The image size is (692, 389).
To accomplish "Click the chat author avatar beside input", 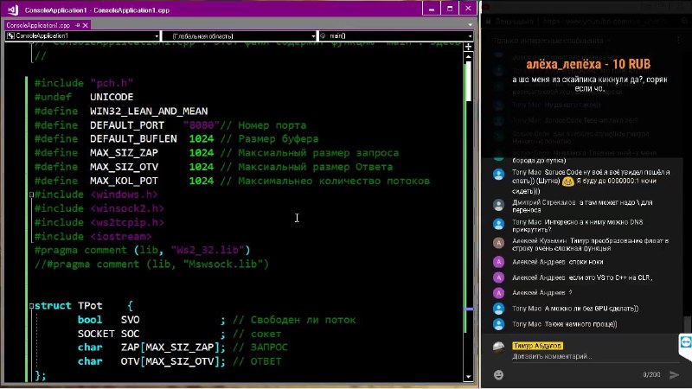I will (x=499, y=348).
